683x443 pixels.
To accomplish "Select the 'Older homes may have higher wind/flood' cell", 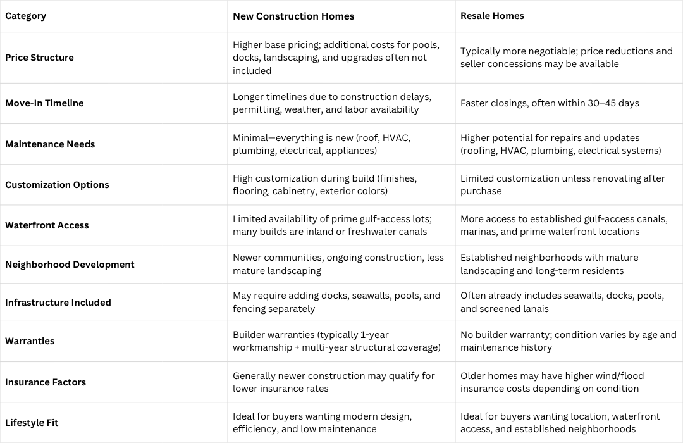I will coord(551,382).
